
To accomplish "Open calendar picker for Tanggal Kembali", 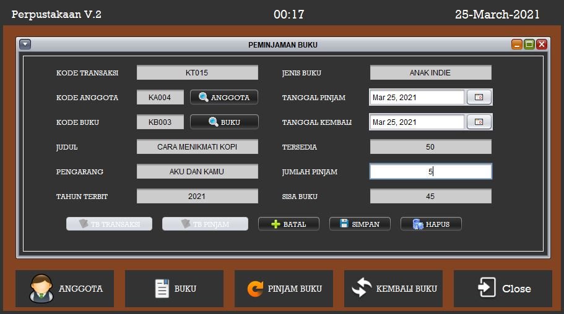I will [x=479, y=122].
